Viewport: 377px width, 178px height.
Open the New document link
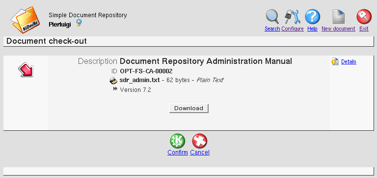pyautogui.click(x=338, y=29)
